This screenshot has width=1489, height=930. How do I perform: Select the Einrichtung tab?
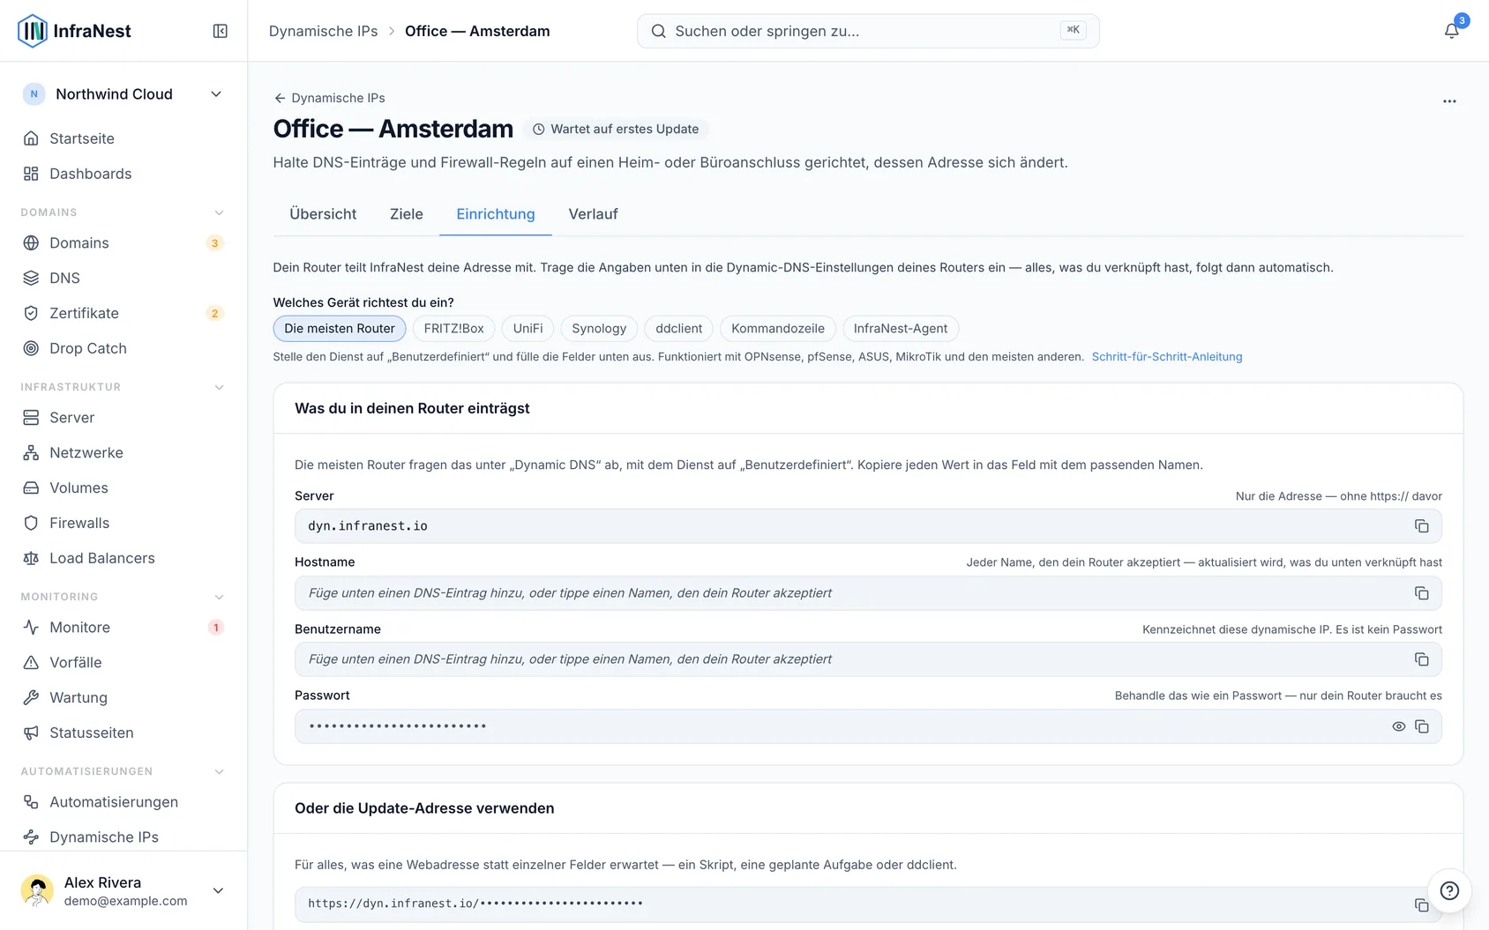tap(496, 214)
